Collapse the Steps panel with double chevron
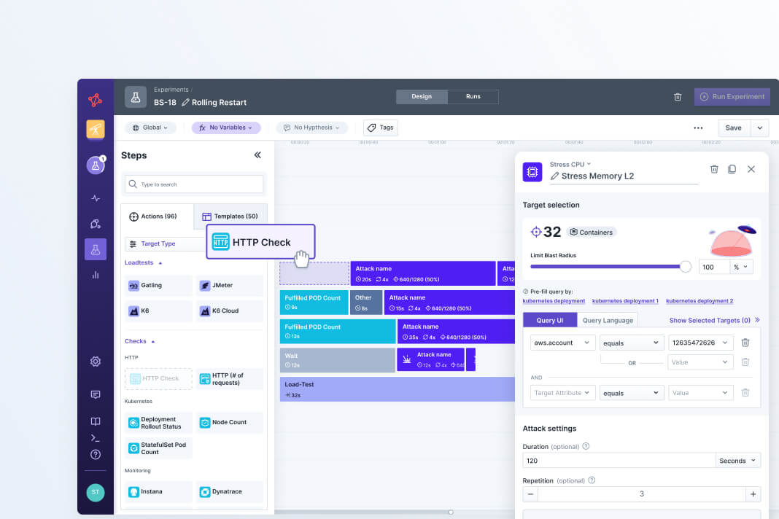Image resolution: width=779 pixels, height=519 pixels. 257,155
